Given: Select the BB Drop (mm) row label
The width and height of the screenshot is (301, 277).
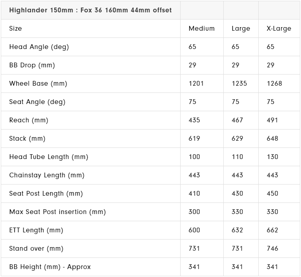Looking at the screenshot, I should (x=32, y=65).
